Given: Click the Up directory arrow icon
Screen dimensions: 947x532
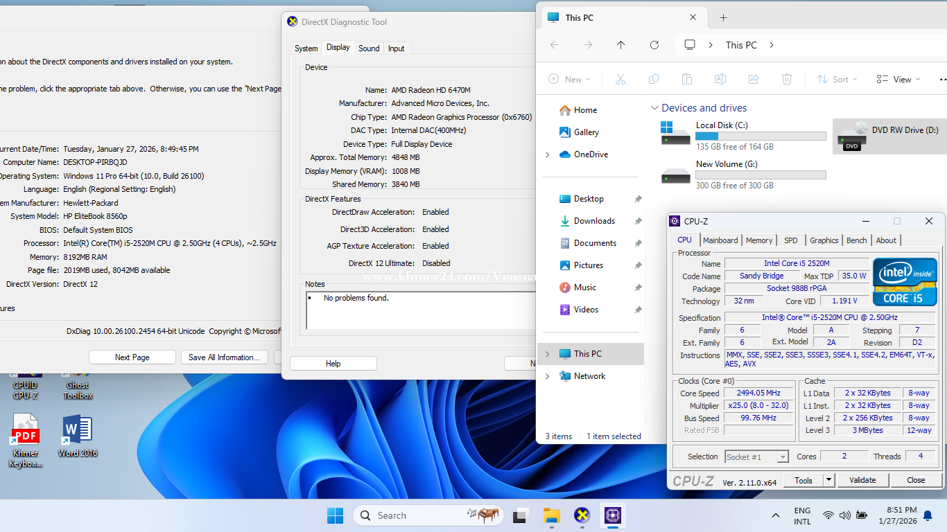Looking at the screenshot, I should click(x=620, y=45).
